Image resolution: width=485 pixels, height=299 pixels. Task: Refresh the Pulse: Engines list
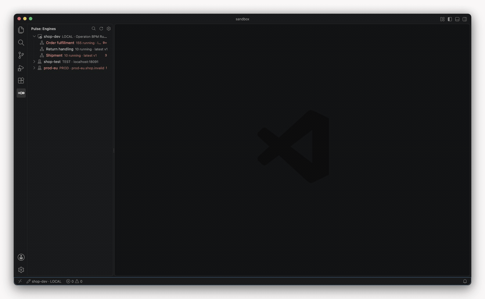pos(101,29)
